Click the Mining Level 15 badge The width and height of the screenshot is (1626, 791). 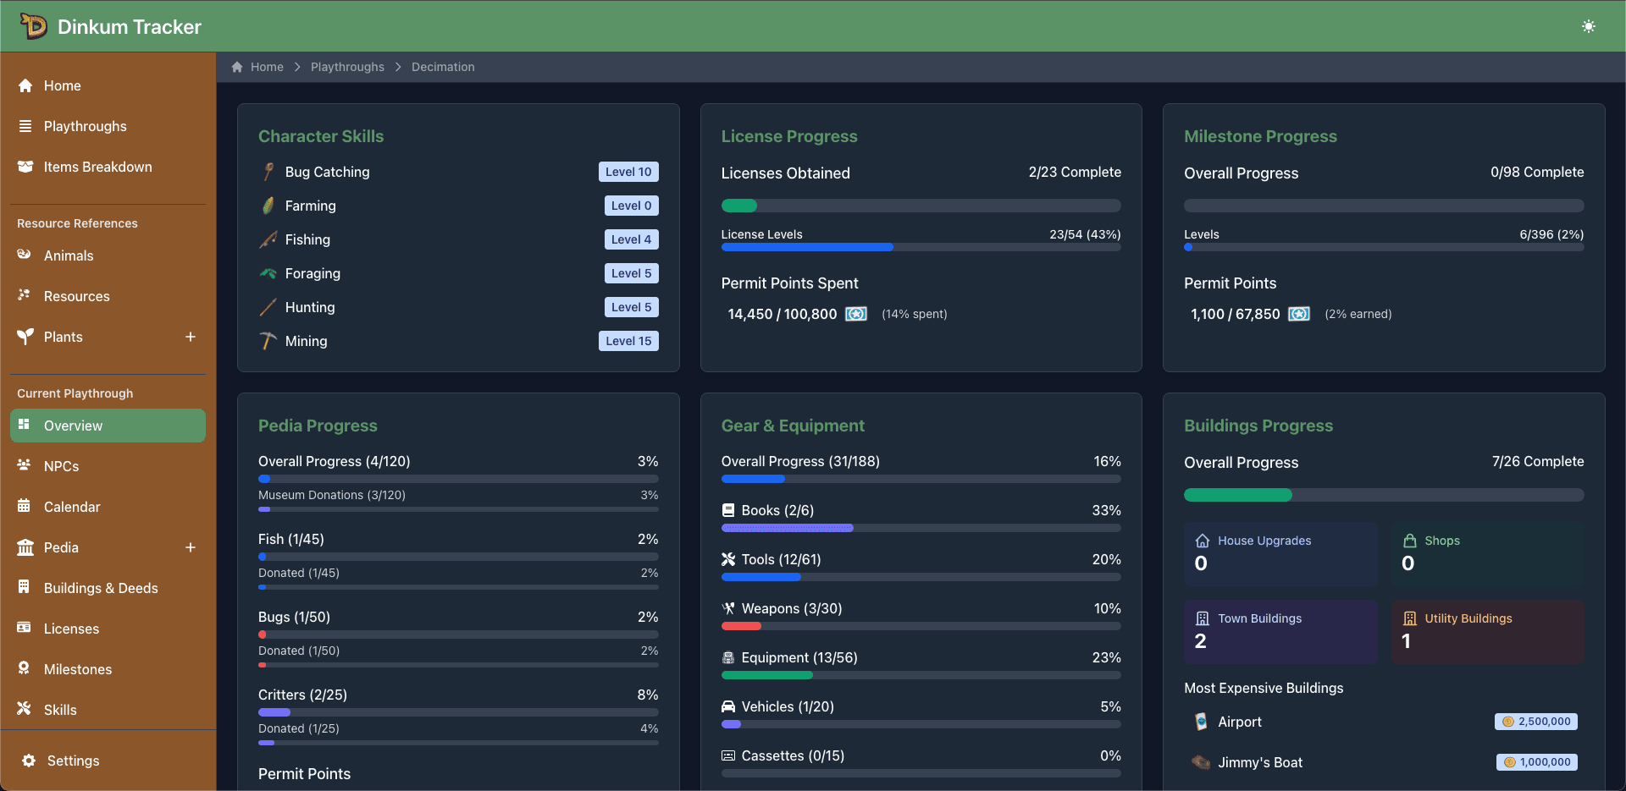pyautogui.click(x=628, y=341)
